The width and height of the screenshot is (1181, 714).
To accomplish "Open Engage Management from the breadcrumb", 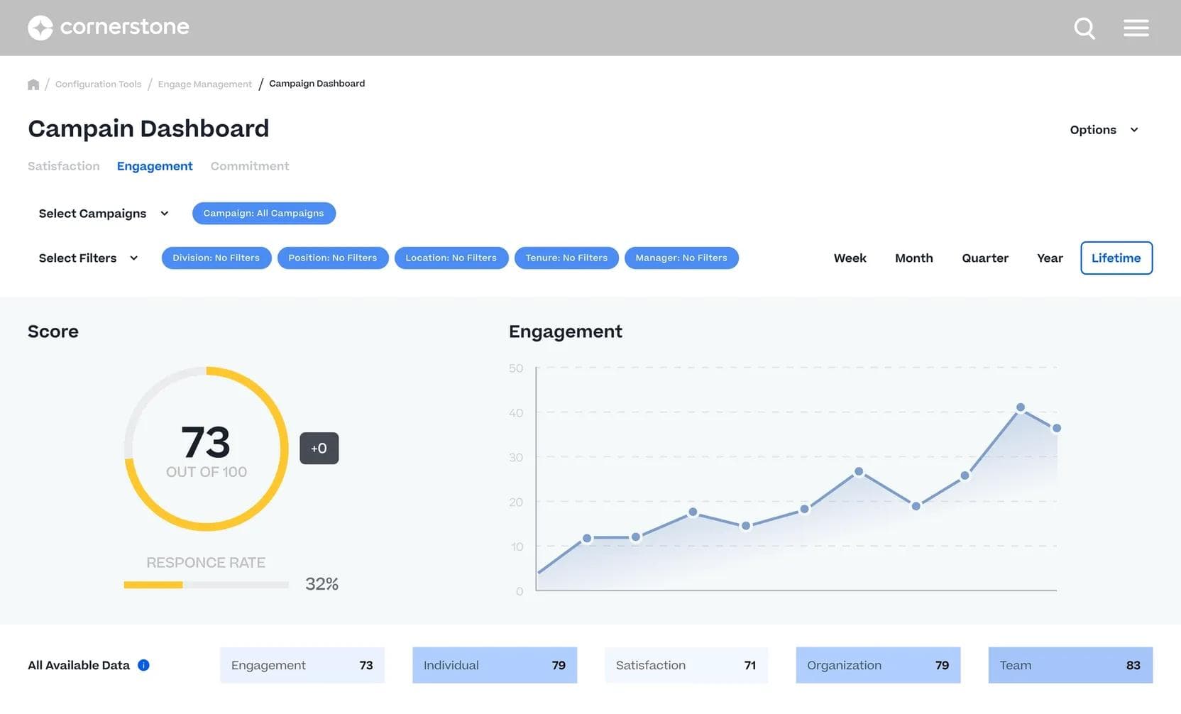I will (204, 83).
